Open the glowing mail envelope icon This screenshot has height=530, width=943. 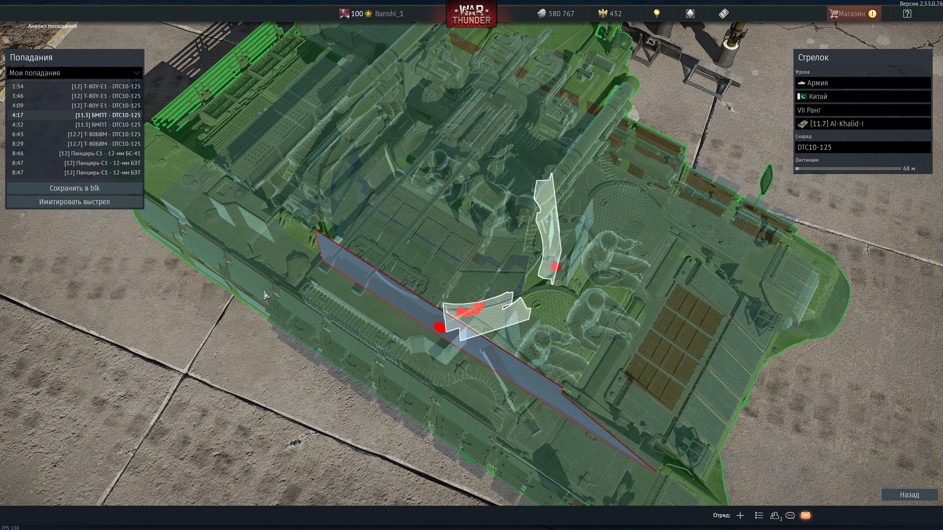805,516
